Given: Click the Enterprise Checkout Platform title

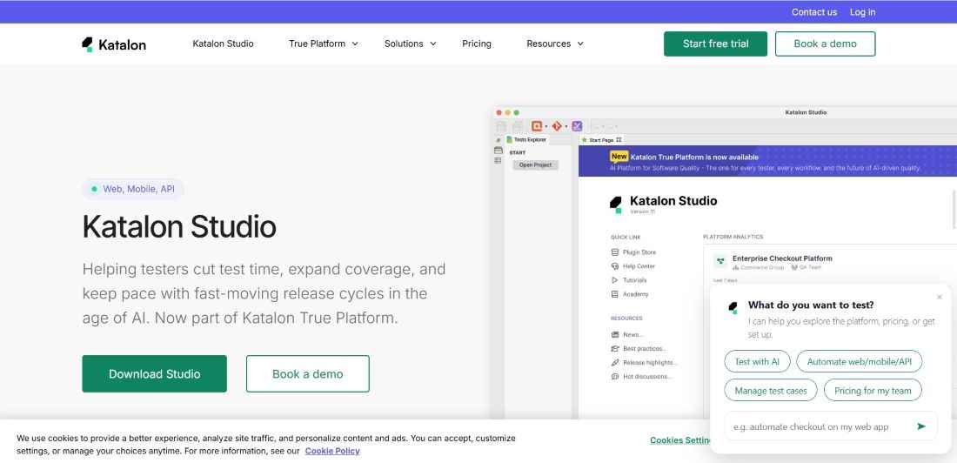Looking at the screenshot, I should click(782, 258).
